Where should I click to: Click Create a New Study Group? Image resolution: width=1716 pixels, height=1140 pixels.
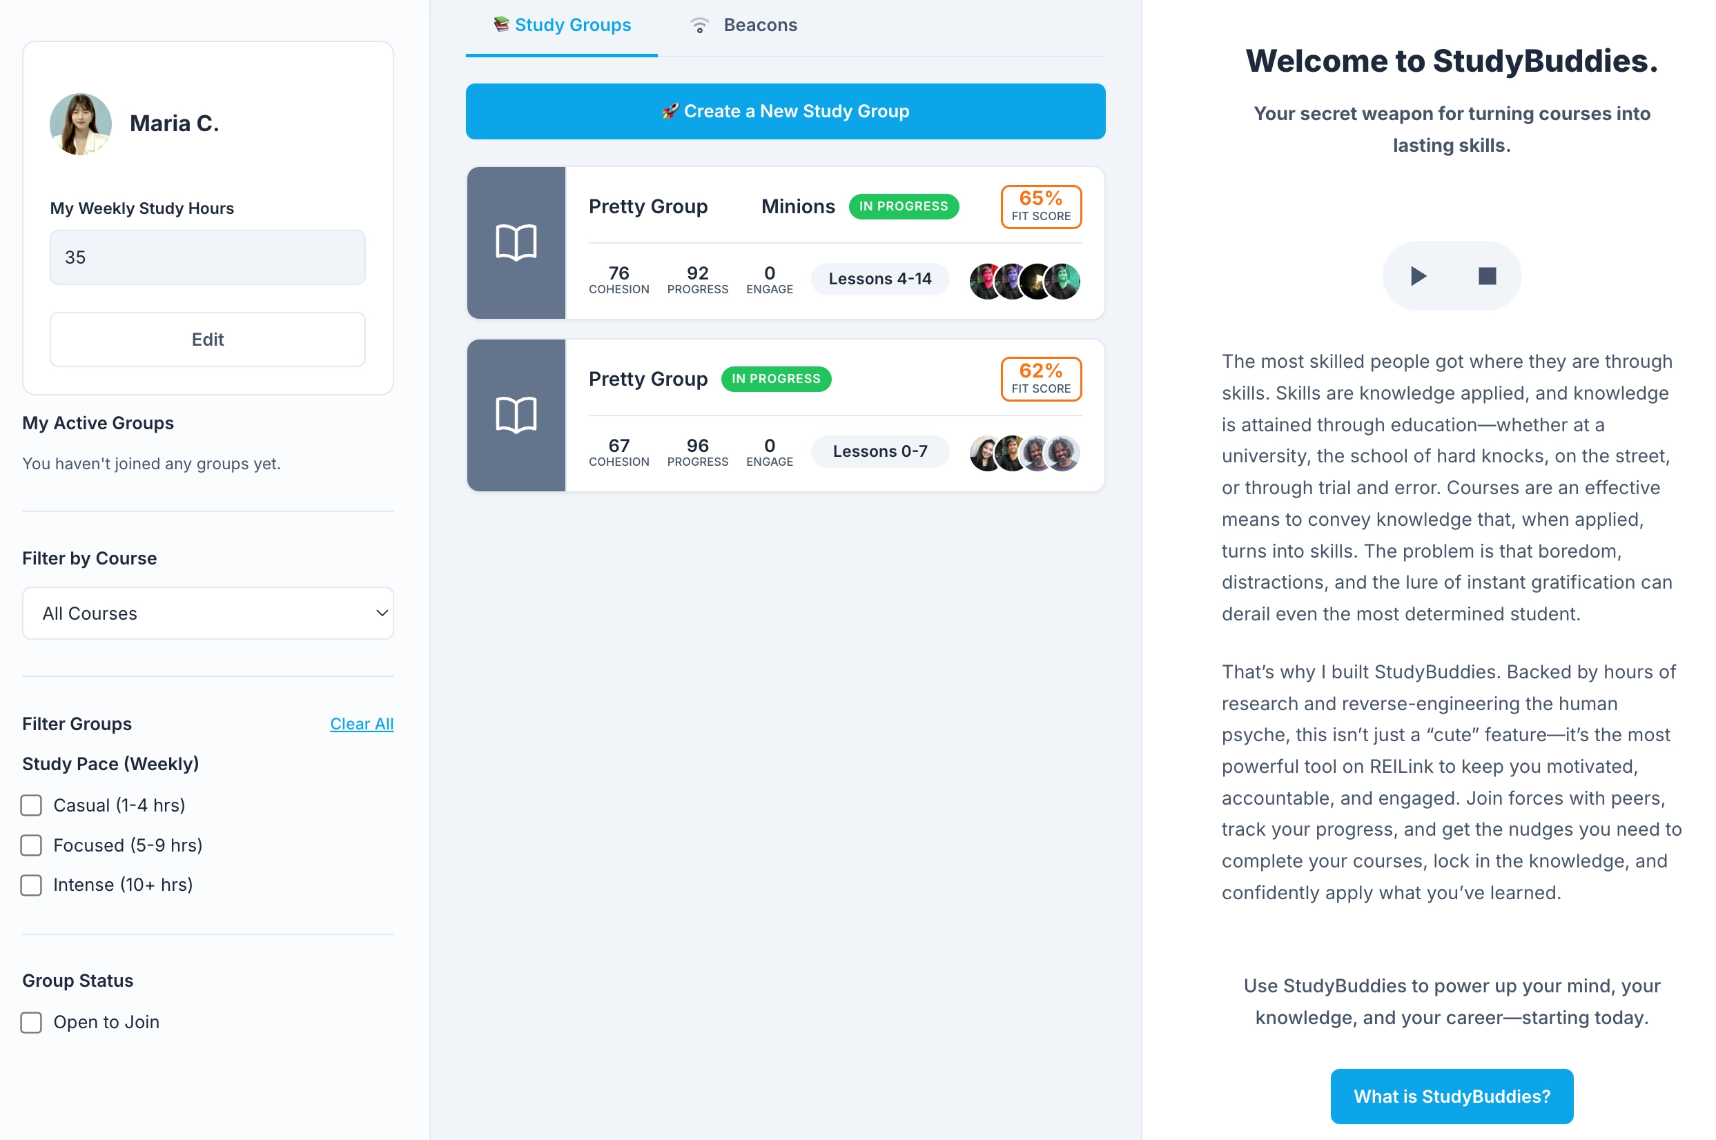tap(786, 111)
